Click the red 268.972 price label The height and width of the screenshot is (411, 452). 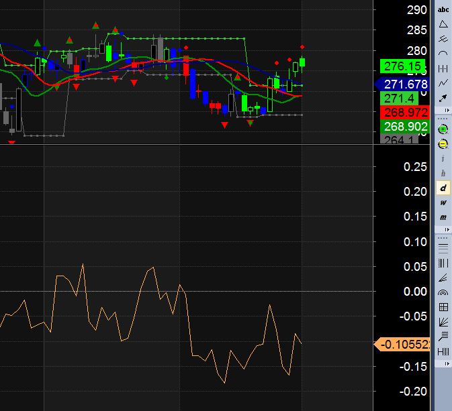404,112
